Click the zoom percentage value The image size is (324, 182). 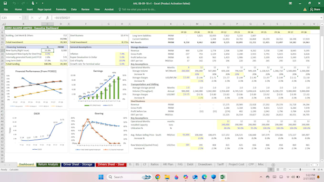(x=320, y=170)
